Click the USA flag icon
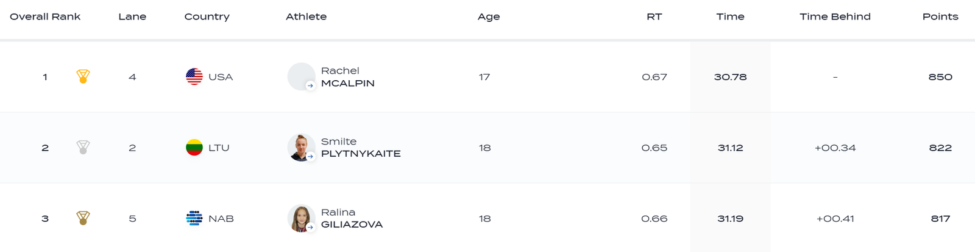Viewport: 975px width, 252px height. click(x=194, y=77)
